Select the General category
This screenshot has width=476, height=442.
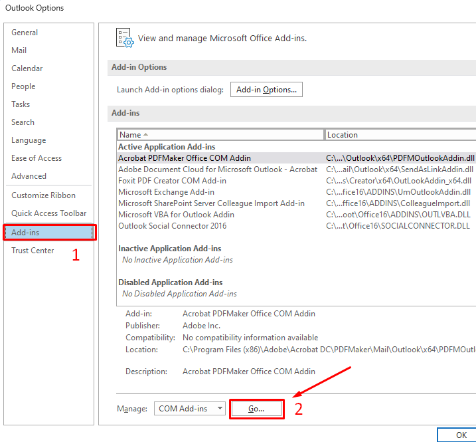pos(25,33)
